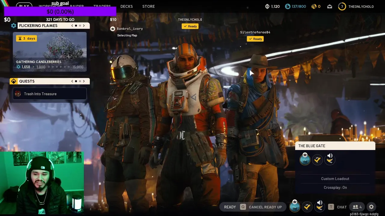Click the Selecting Map status text
Viewport: 385px width, 216px height.
[x=127, y=35]
